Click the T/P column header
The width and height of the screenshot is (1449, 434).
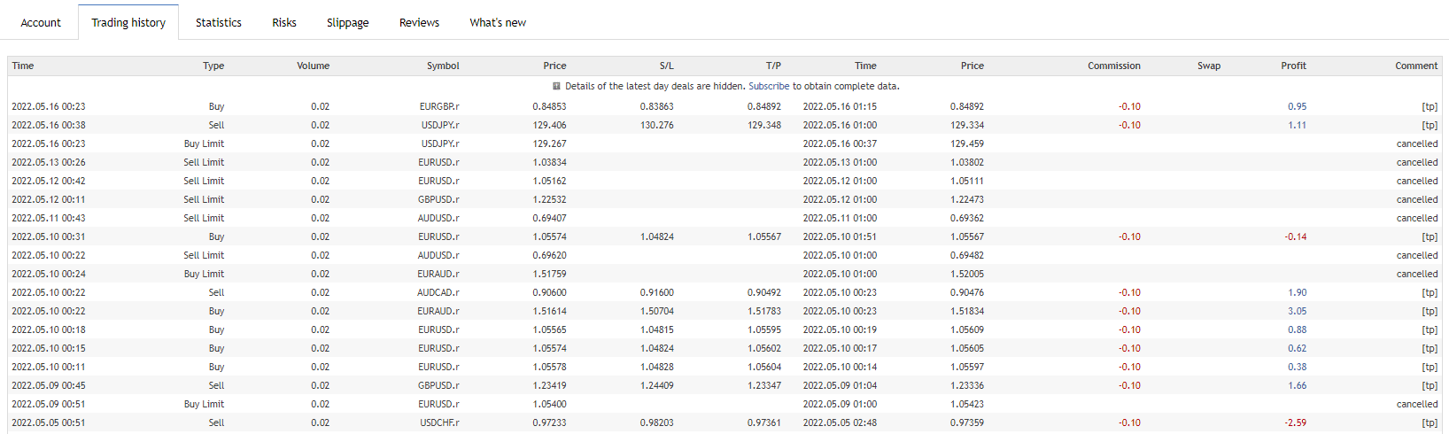773,66
